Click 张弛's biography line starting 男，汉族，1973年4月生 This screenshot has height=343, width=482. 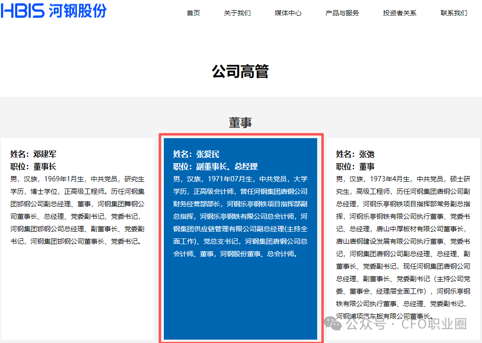click(x=403, y=179)
